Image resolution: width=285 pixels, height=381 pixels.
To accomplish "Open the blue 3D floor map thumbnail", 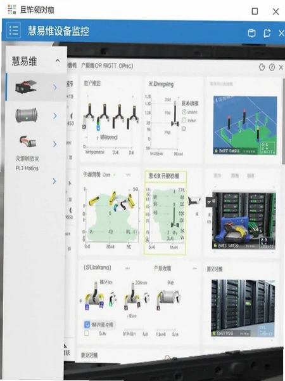I will click(x=245, y=125).
